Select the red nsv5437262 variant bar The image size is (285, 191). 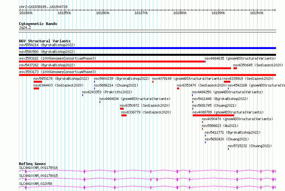125,68
